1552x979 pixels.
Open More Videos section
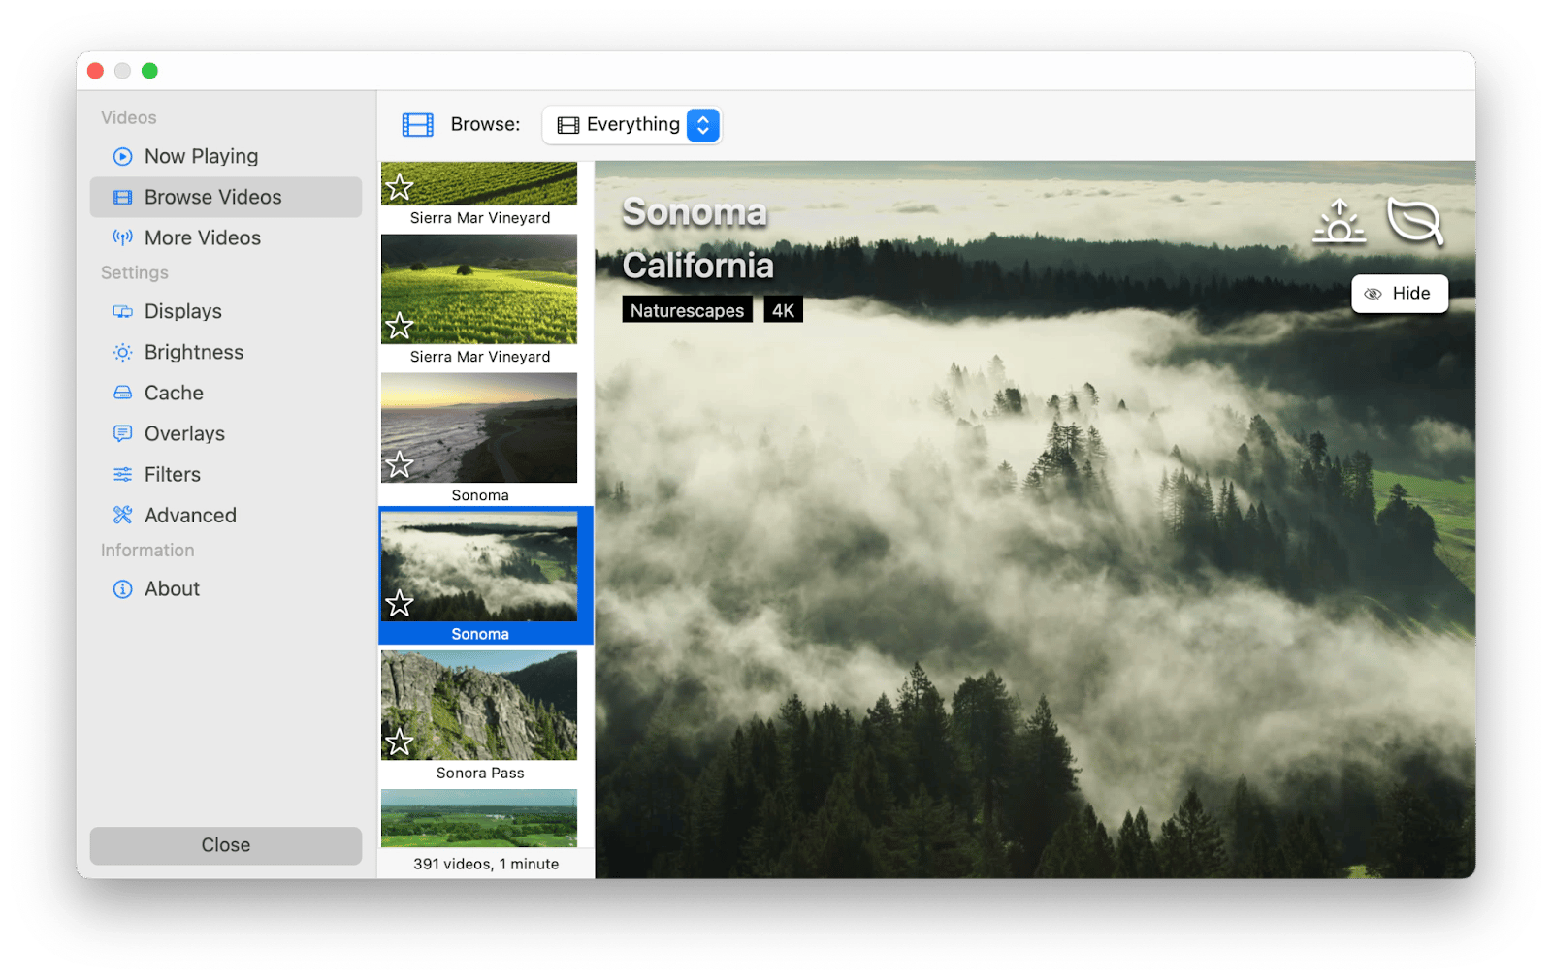(225, 237)
